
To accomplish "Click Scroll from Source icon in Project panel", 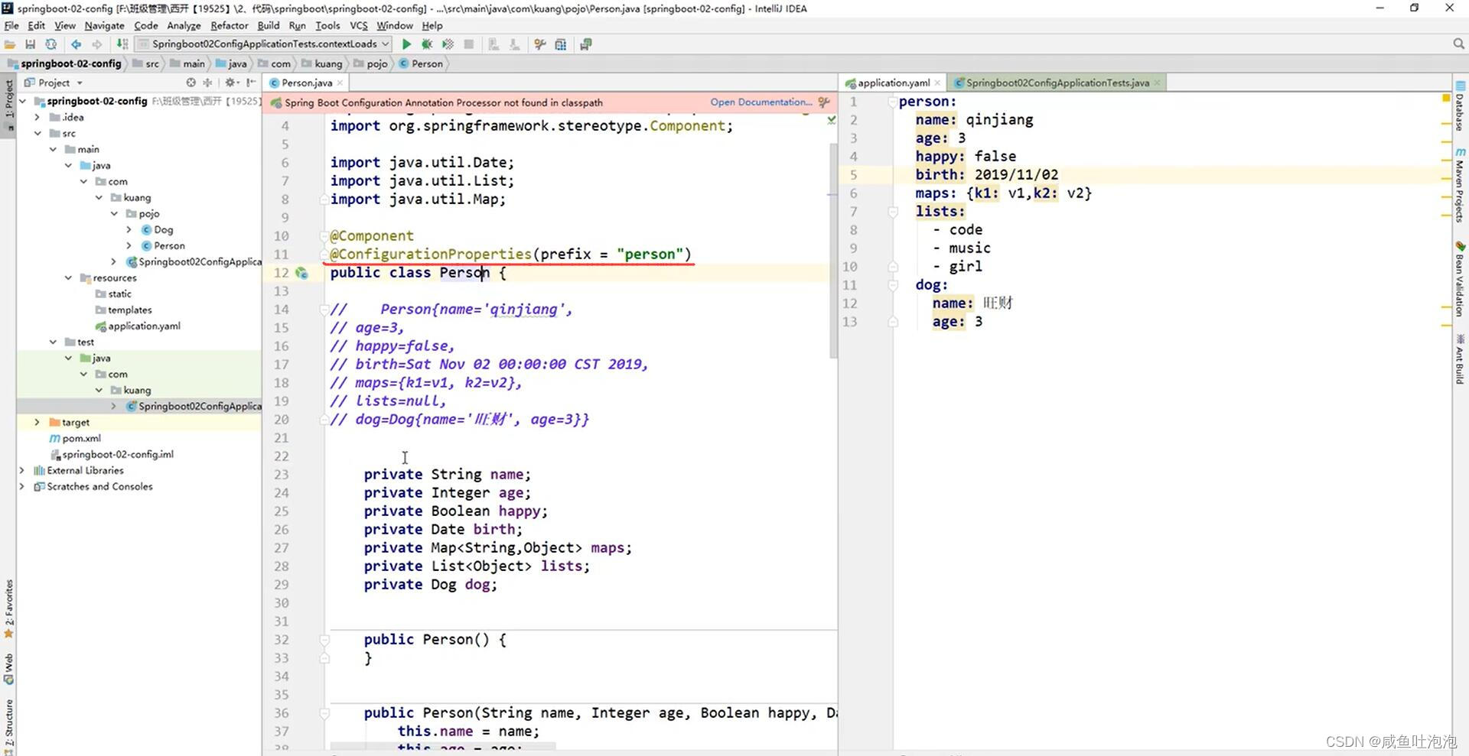I will (191, 83).
